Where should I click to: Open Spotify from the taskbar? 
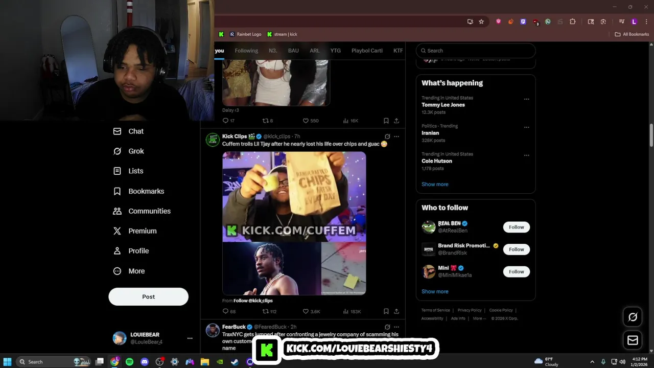coord(130,362)
